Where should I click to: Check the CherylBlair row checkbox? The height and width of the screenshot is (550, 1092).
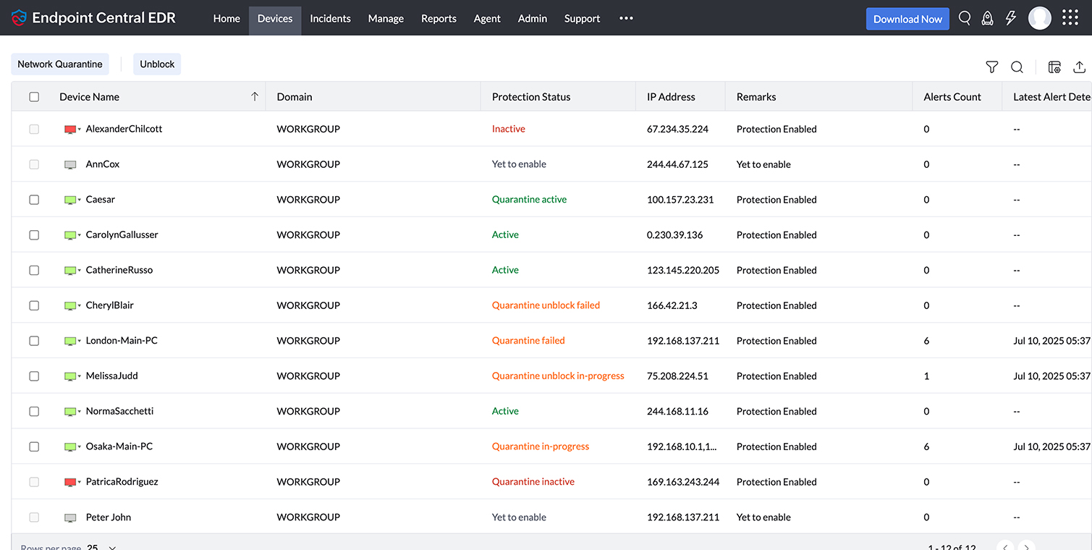pos(34,305)
